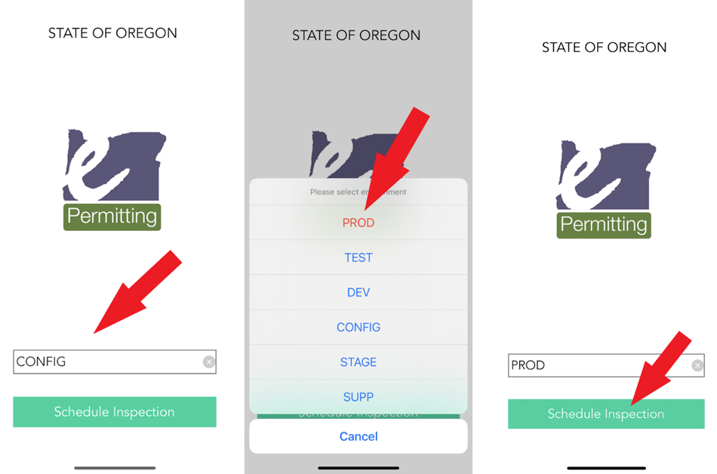Cancel the environment selection sheet
This screenshot has width=717, height=474.
pos(358,436)
